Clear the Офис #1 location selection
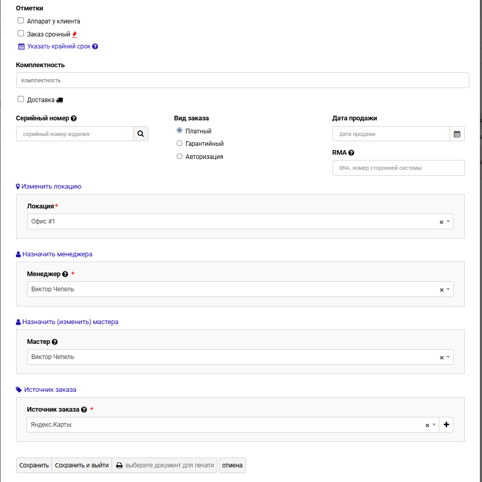This screenshot has width=482, height=482. (x=441, y=222)
